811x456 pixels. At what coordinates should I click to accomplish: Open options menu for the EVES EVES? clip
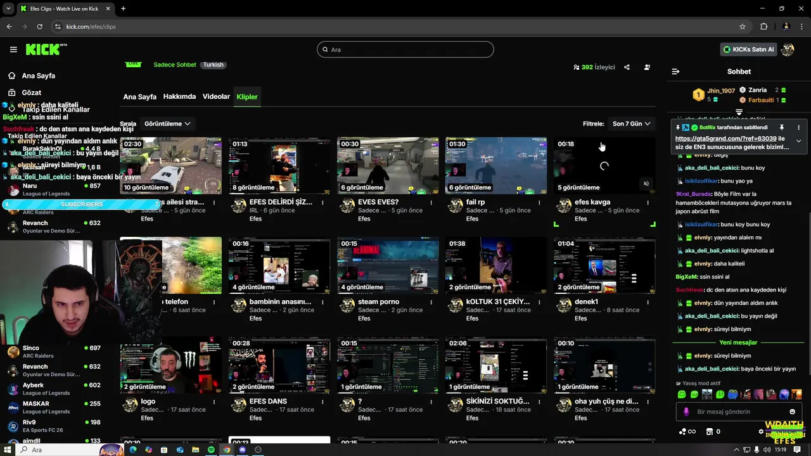click(x=431, y=203)
